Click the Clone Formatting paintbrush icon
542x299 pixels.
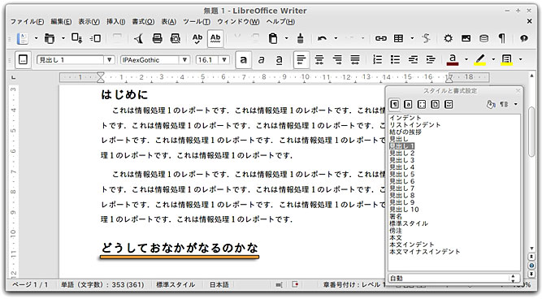pyautogui.click(x=301, y=38)
